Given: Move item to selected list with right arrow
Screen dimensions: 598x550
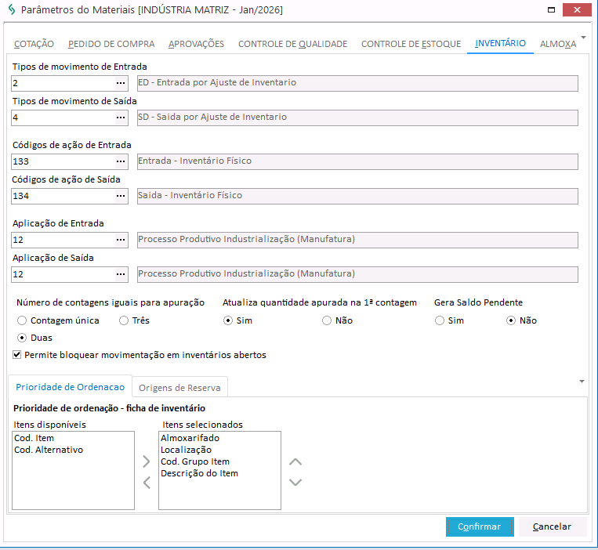Looking at the screenshot, I should pyautogui.click(x=147, y=461).
